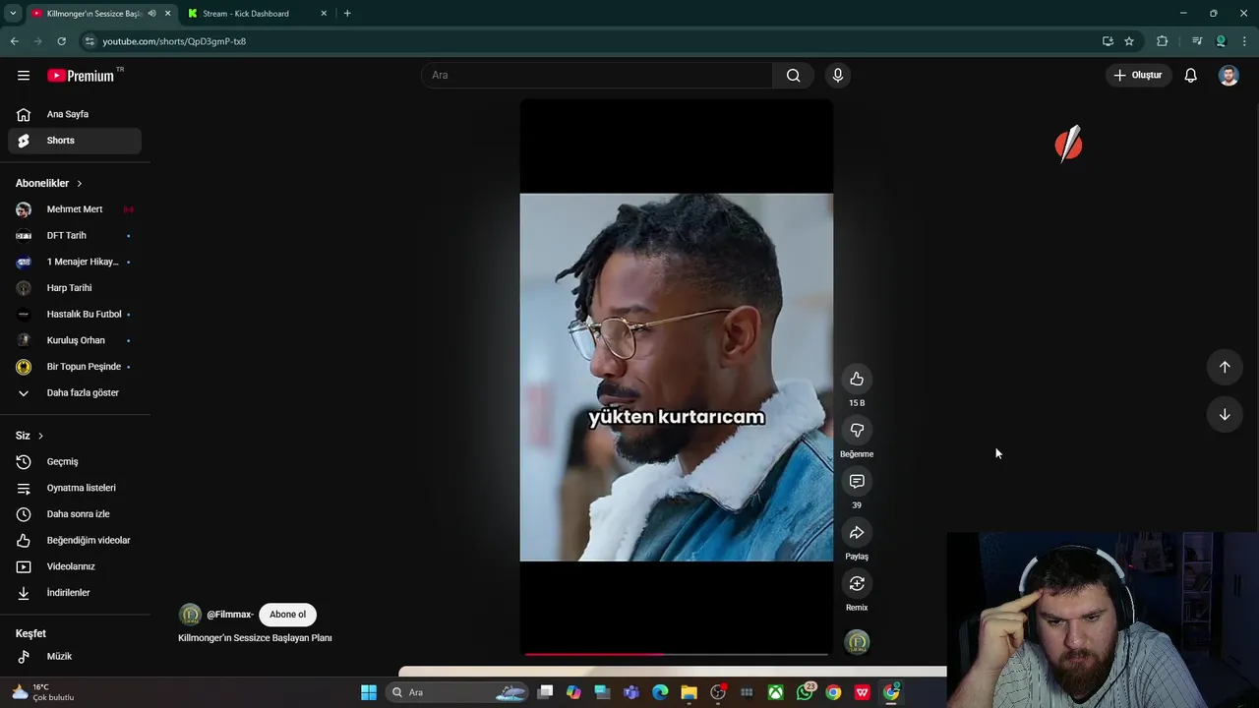Open Oynatma listeleri
Image resolution: width=1259 pixels, height=708 pixels.
point(75,488)
